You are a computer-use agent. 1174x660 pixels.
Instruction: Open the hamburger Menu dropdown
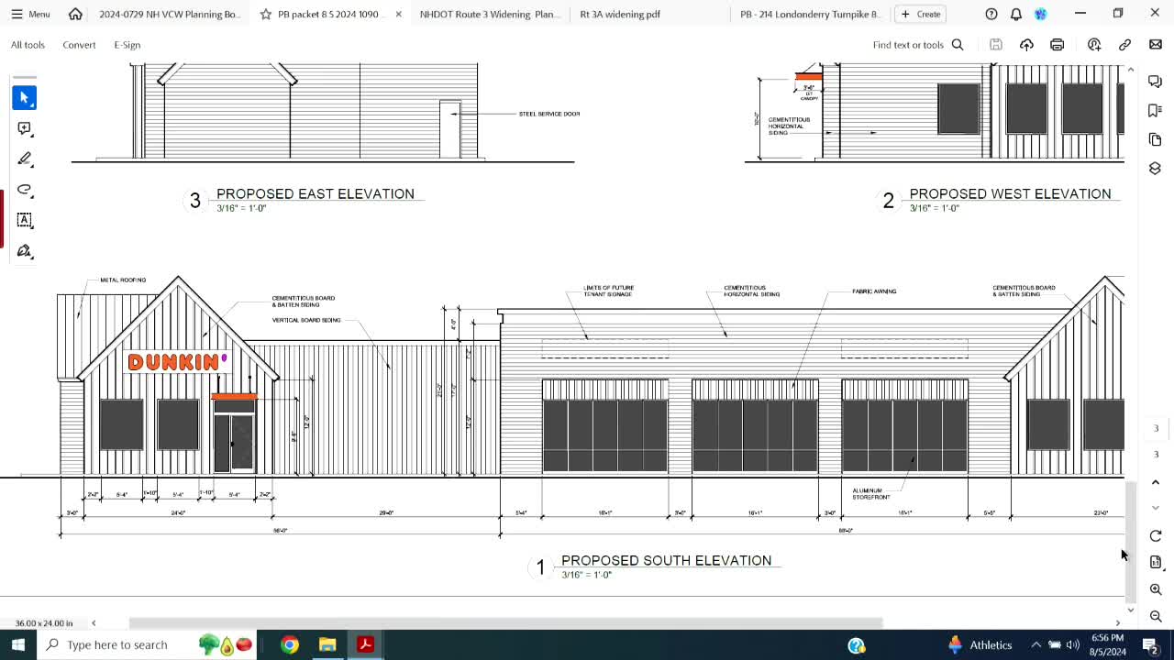tap(30, 14)
